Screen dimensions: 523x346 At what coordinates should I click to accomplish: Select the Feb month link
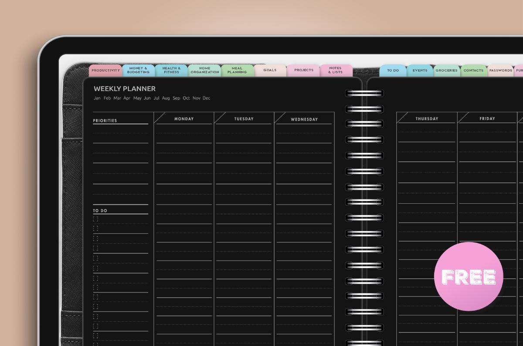107,98
